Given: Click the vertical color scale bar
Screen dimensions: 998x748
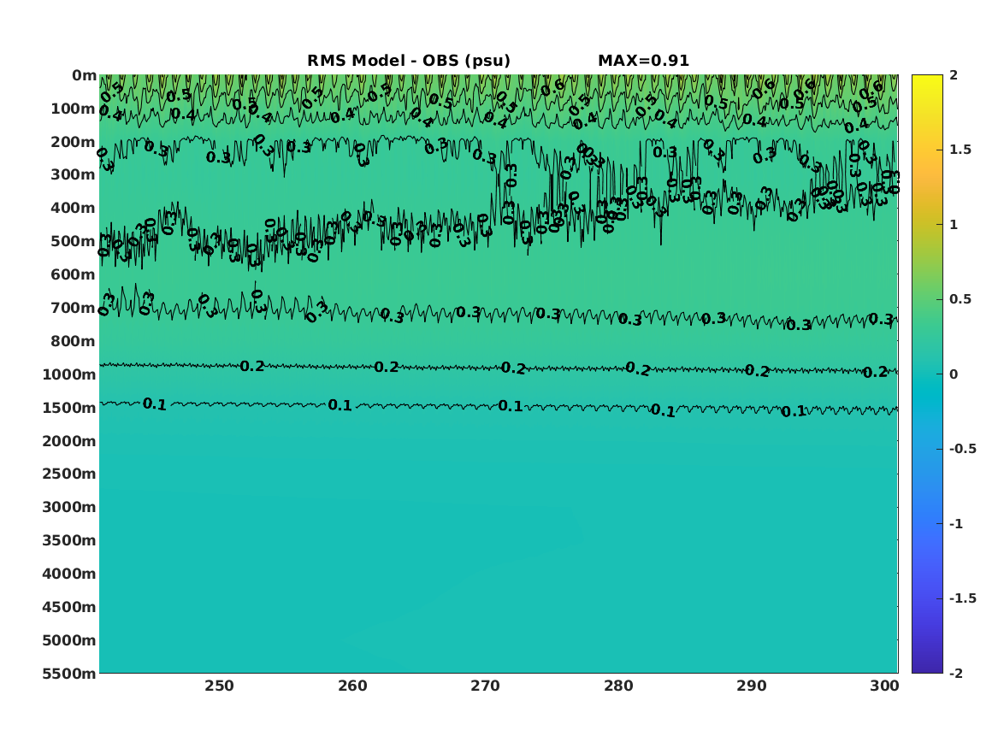Looking at the screenshot, I should (927, 374).
